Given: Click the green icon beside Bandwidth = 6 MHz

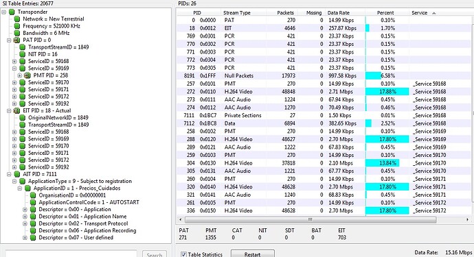Looking at the screenshot, I should (17, 33).
